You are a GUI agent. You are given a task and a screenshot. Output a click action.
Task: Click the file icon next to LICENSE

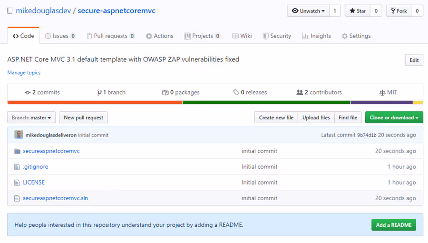tap(17, 183)
